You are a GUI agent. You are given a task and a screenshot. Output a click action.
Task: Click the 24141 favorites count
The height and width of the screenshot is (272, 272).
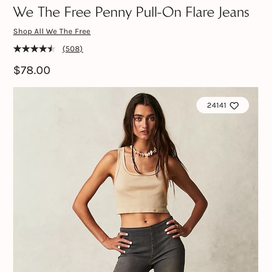click(x=217, y=106)
